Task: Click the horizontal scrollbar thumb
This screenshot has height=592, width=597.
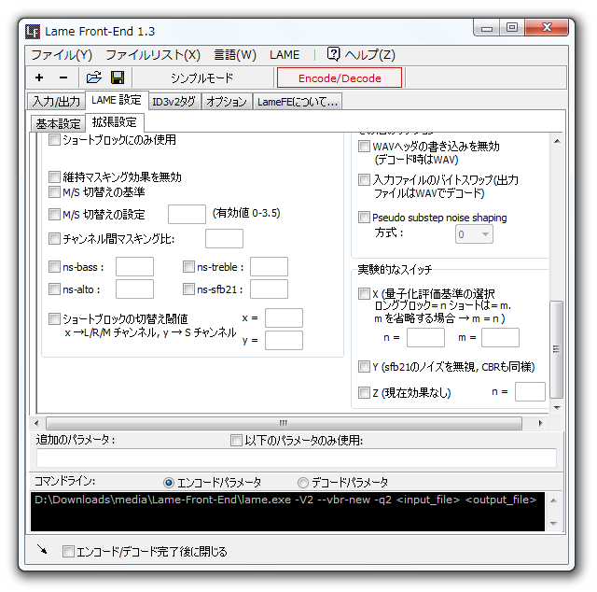Action: pyautogui.click(x=284, y=423)
